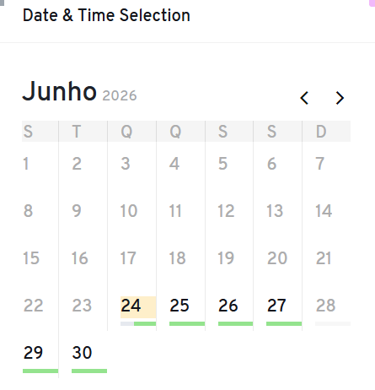The image size is (375, 390).
Task: Advance to next month using right chevron
Action: point(340,98)
